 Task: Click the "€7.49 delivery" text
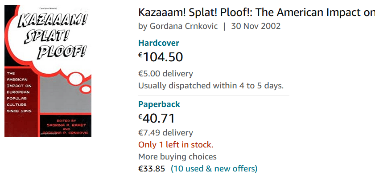(x=165, y=132)
